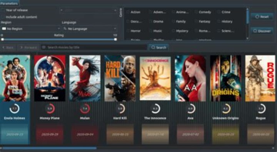Check the Drama genre

click(x=151, y=21)
